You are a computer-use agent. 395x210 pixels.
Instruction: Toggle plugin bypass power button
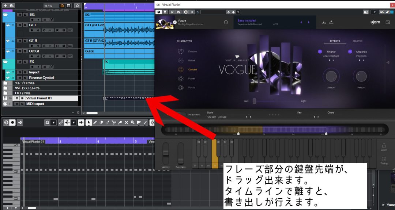(159, 12)
